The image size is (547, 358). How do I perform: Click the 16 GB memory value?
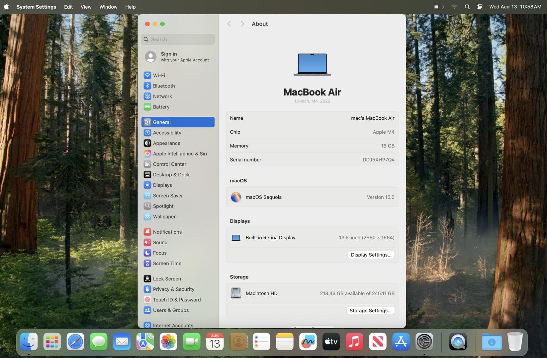(x=388, y=146)
